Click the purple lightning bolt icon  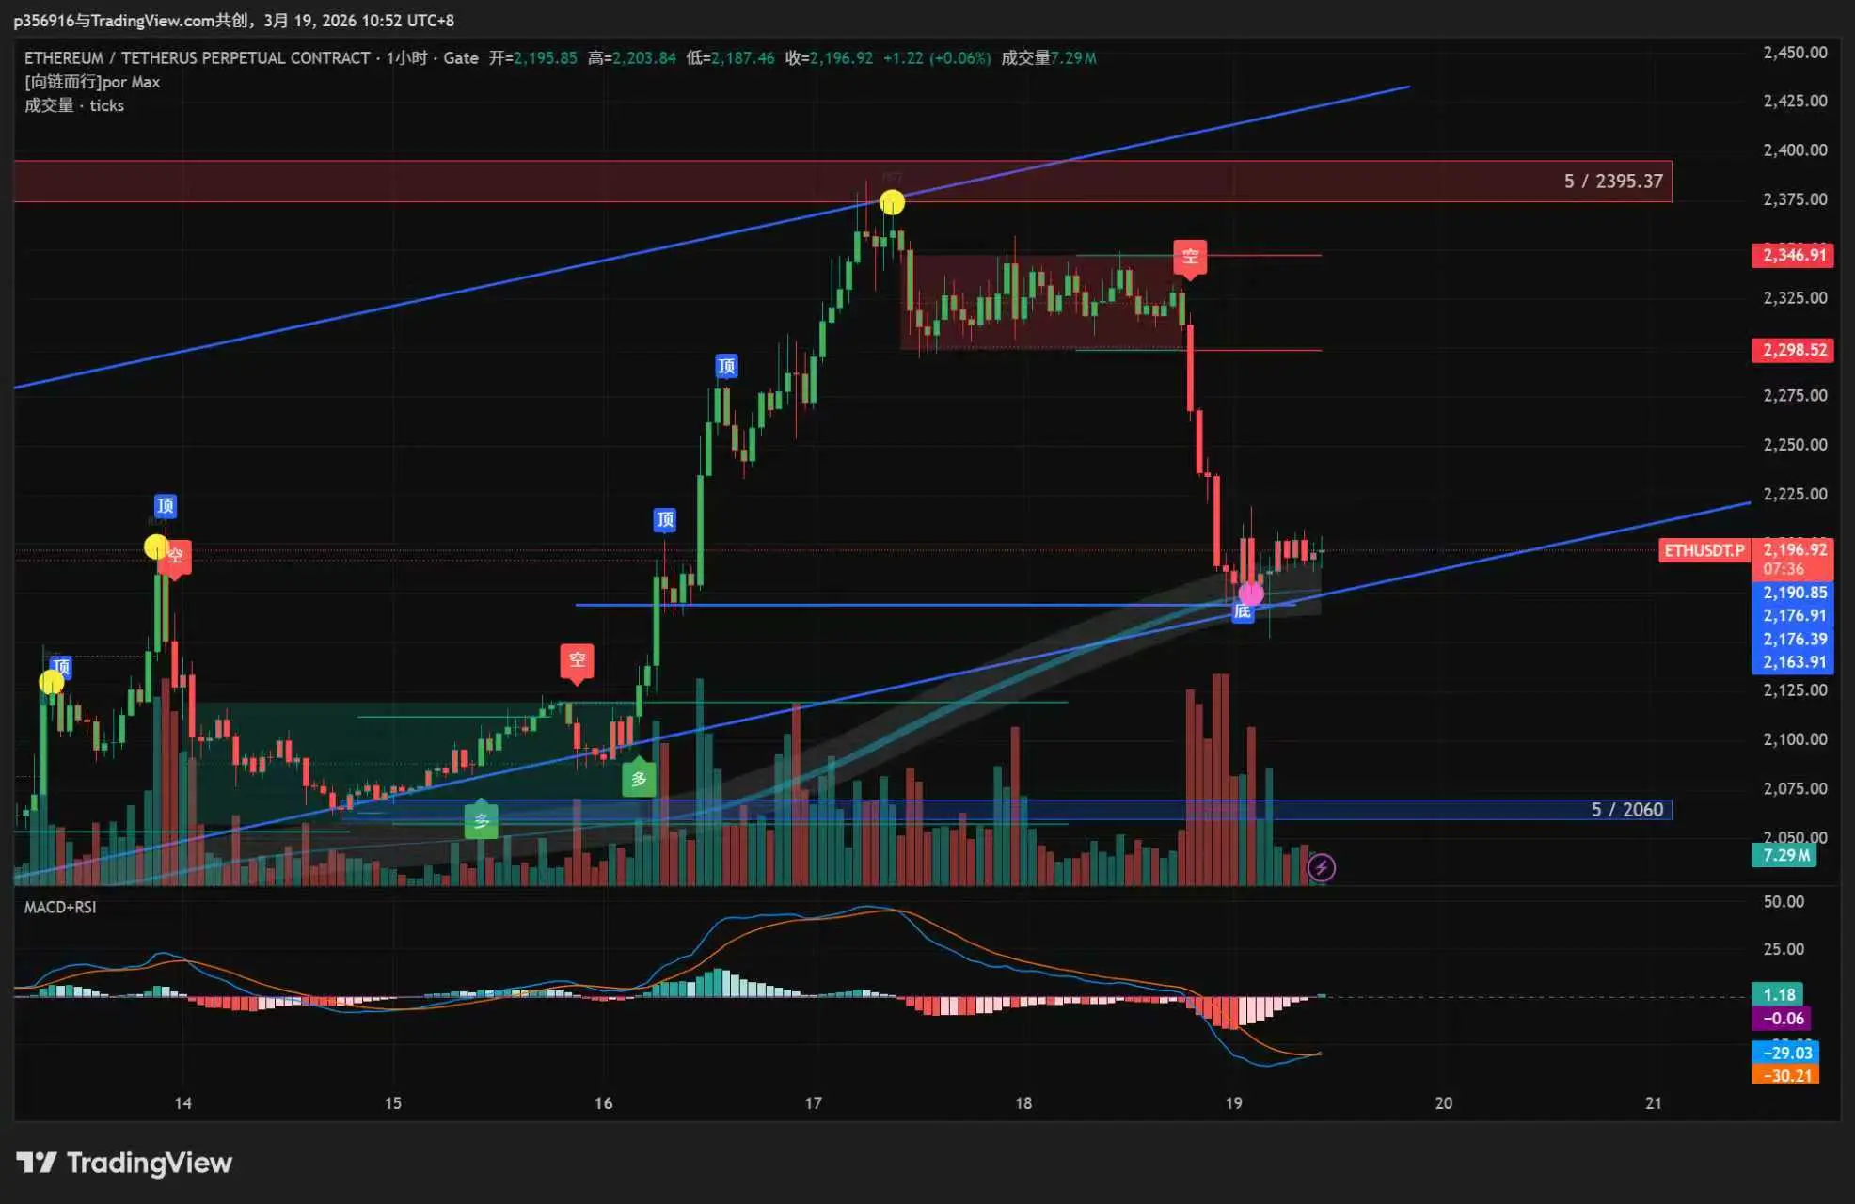(1321, 867)
